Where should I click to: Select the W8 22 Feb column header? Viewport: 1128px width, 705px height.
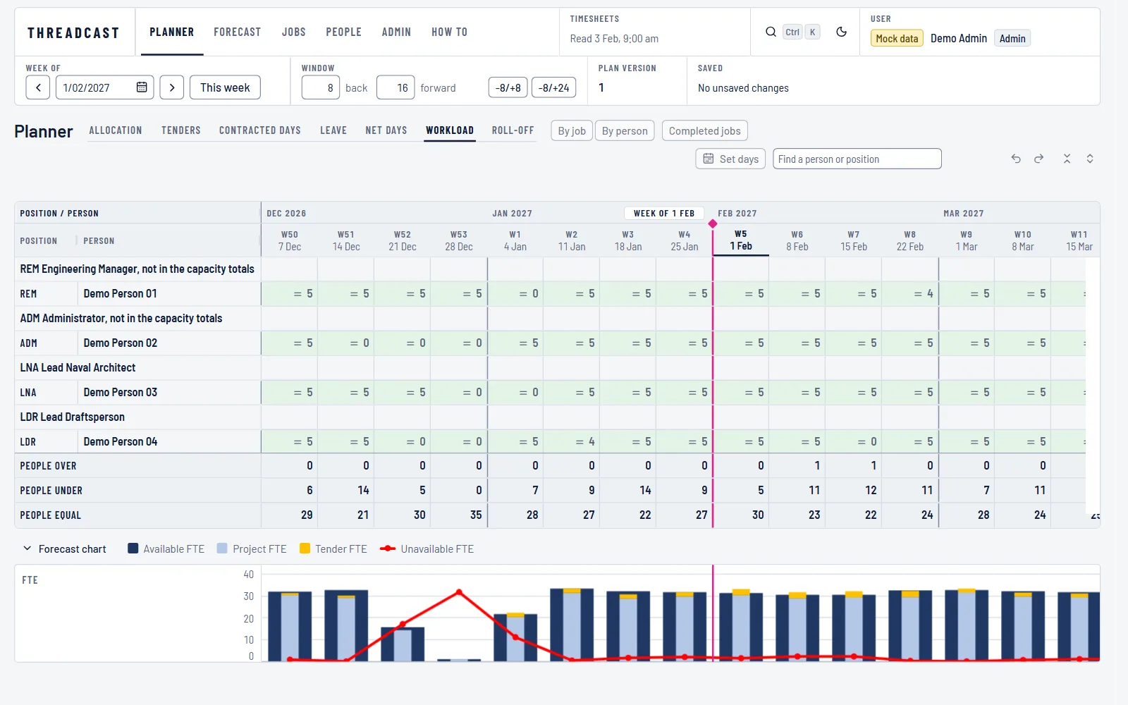click(910, 240)
